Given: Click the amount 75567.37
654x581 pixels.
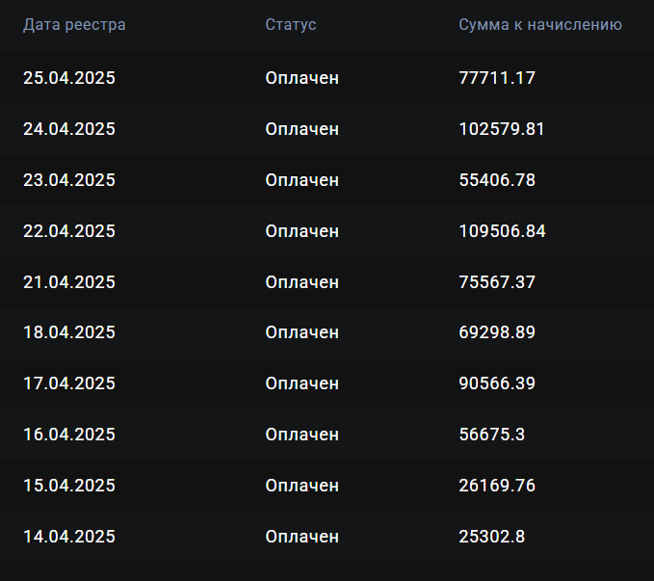Looking at the screenshot, I should tap(497, 282).
